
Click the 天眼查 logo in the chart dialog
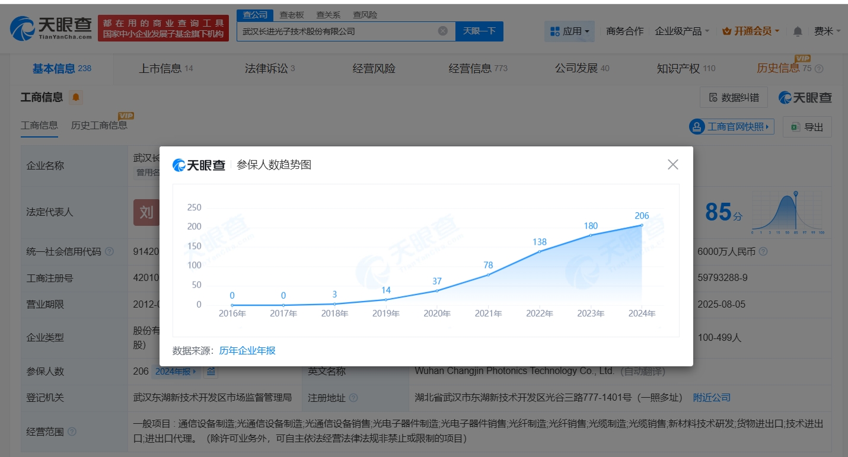(x=199, y=165)
